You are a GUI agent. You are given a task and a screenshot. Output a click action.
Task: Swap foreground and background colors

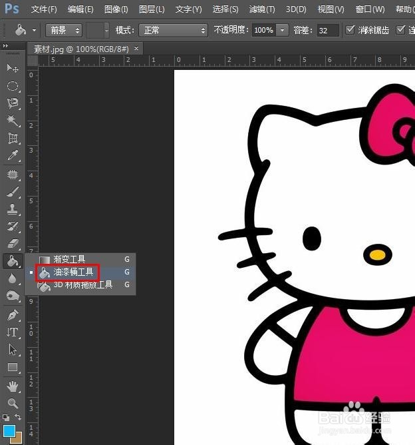[x=18, y=416]
